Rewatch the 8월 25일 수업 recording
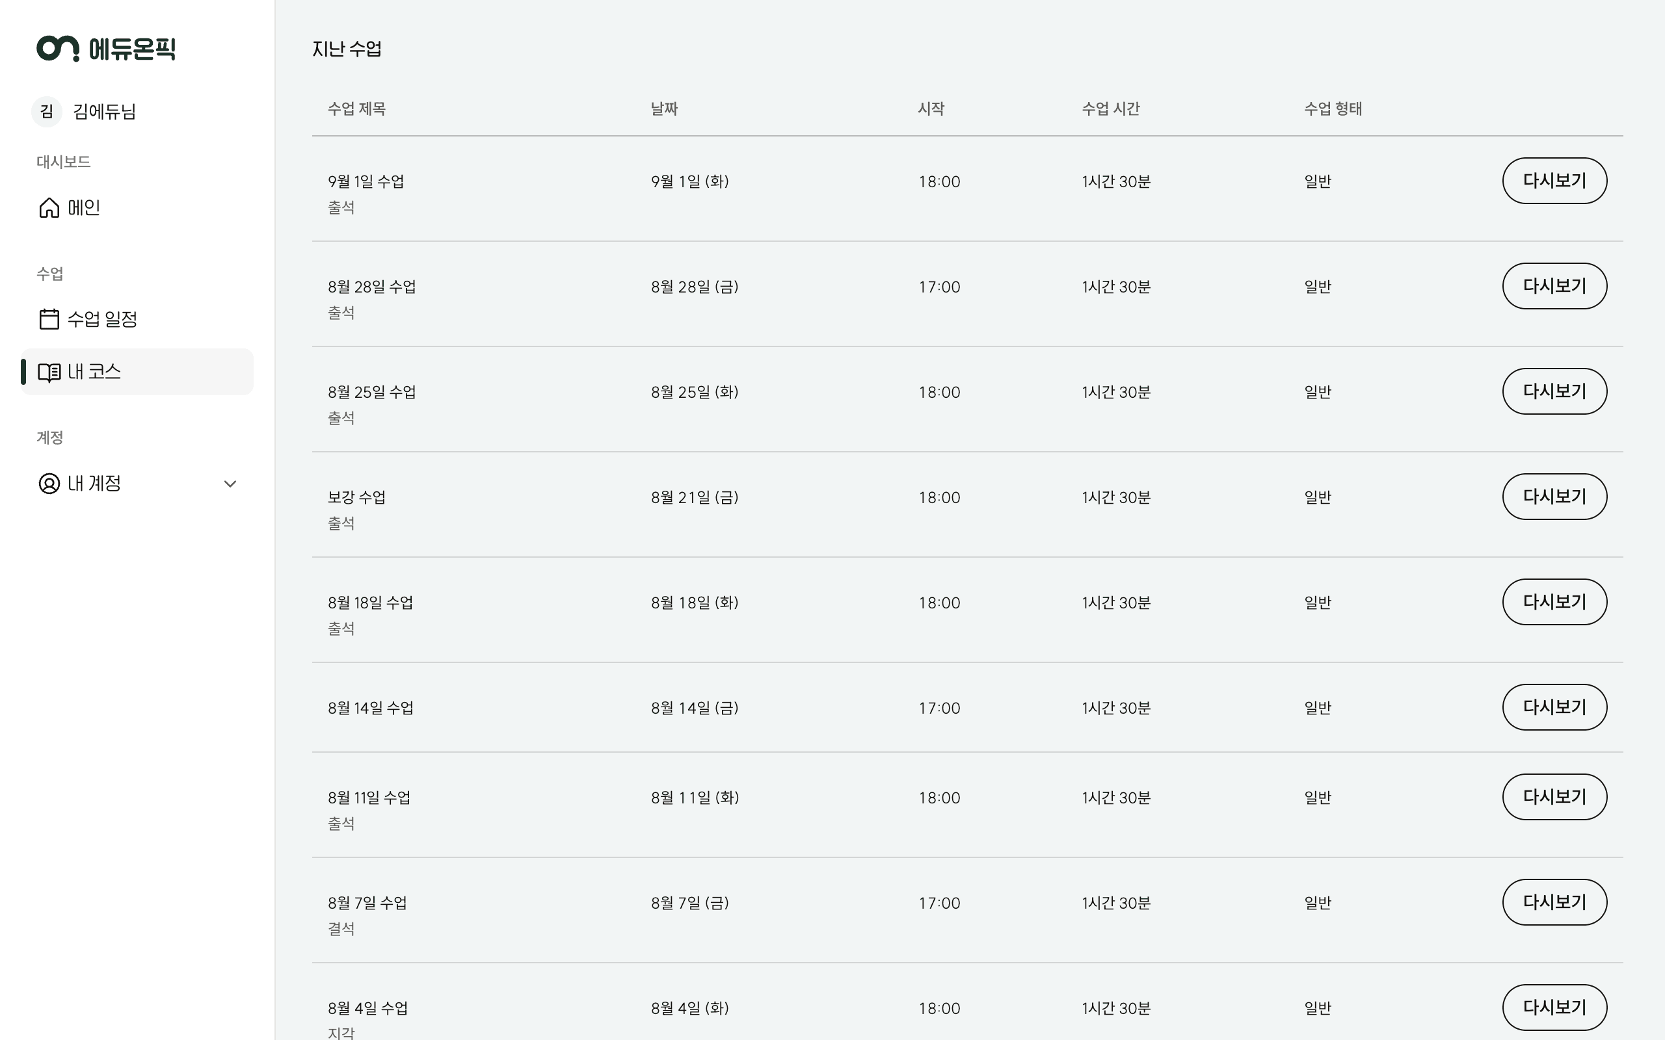1665x1040 pixels. pyautogui.click(x=1554, y=391)
